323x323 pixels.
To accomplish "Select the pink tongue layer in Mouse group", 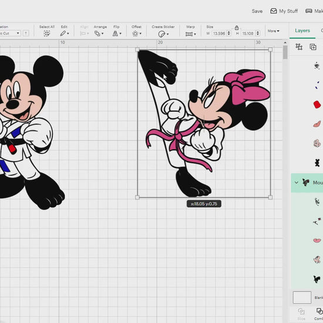I will point(317,240).
